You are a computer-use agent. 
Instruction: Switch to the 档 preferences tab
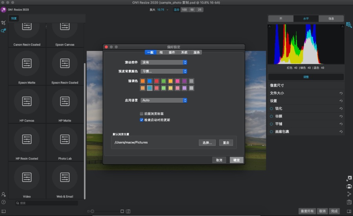pyautogui.click(x=161, y=52)
